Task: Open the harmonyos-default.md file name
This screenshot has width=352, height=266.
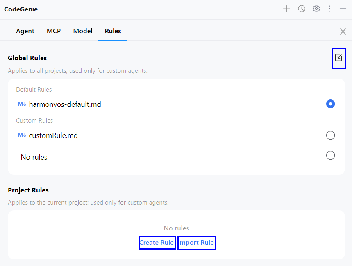Action: (x=65, y=104)
